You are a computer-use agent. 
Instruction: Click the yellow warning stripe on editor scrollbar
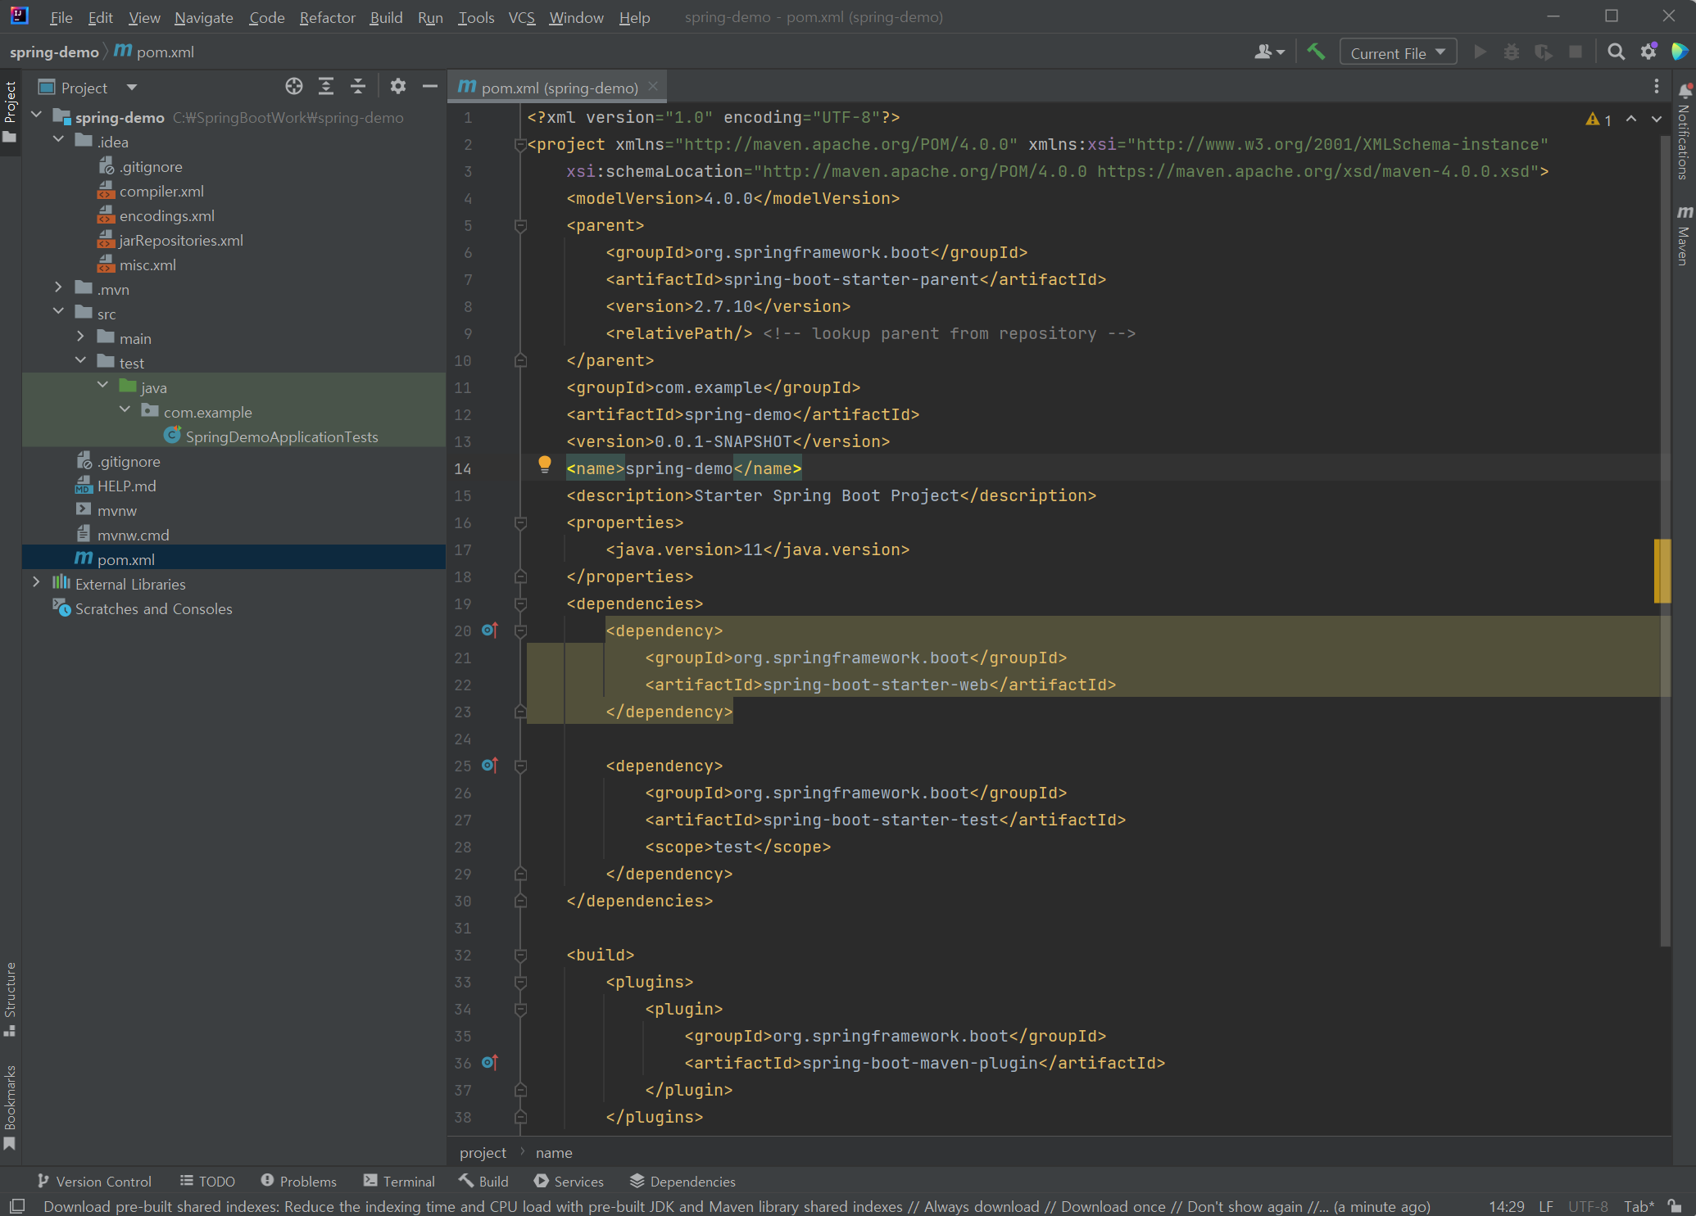[x=1662, y=571]
